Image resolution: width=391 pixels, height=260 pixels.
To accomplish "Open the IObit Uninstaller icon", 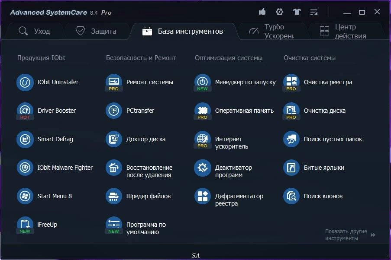I will 25,82.
